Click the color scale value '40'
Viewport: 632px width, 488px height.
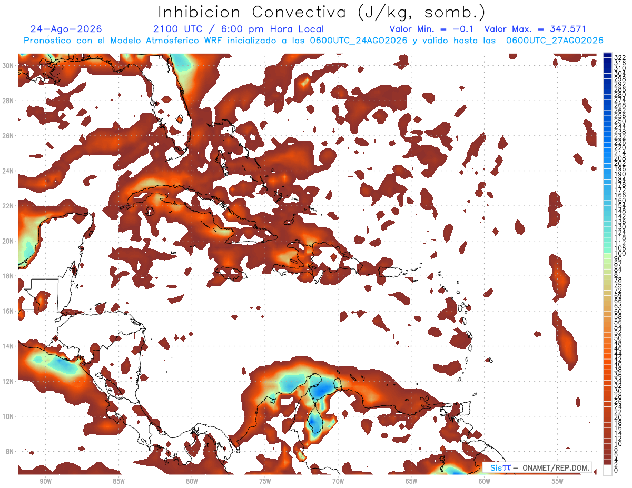pos(618,364)
